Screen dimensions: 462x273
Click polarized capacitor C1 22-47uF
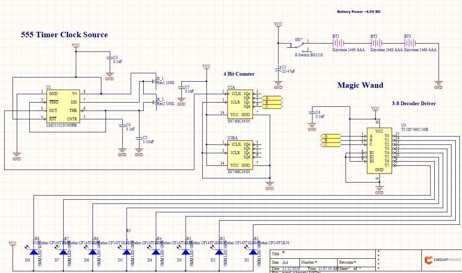pyautogui.click(x=278, y=69)
